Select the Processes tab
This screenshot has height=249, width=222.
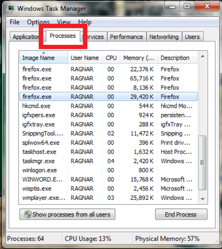click(x=63, y=36)
